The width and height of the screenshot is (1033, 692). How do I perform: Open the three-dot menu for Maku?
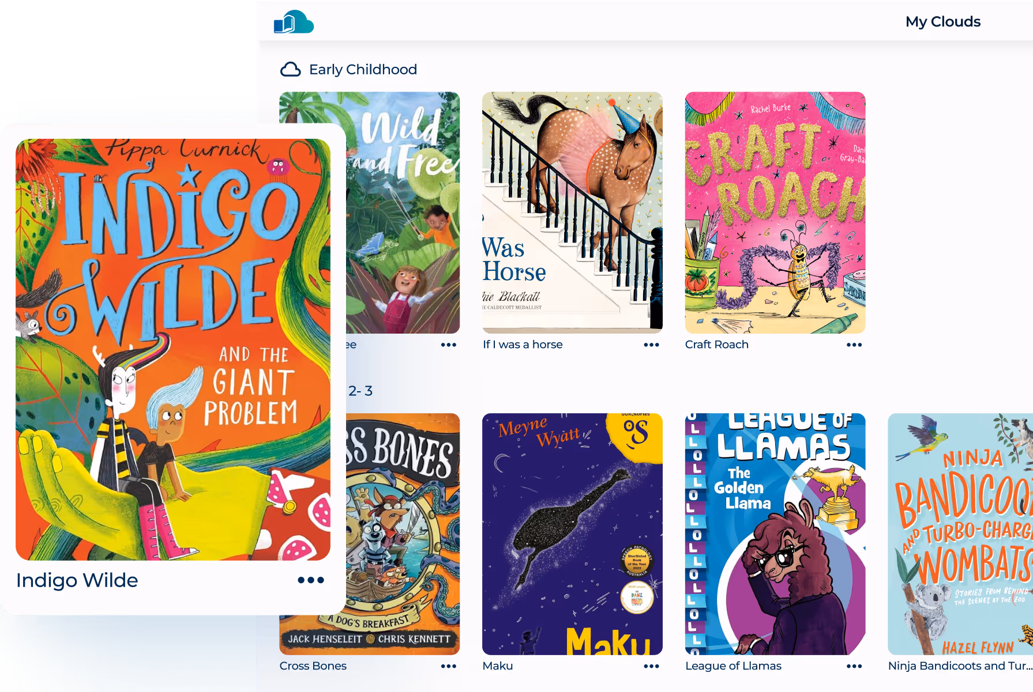click(x=651, y=666)
